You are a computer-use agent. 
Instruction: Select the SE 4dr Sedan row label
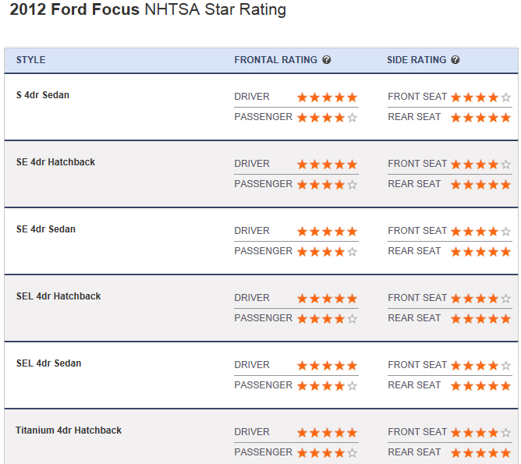click(46, 229)
